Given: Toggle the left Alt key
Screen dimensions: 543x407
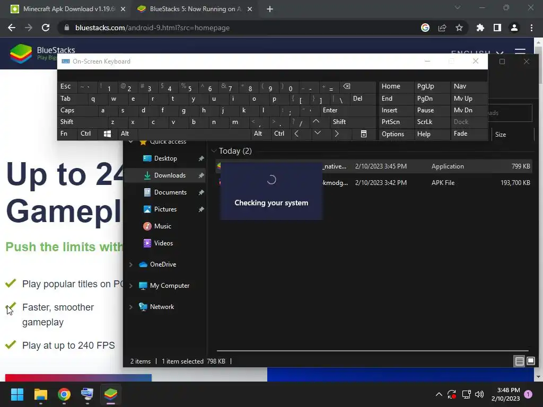Looking at the screenshot, I should pos(127,134).
